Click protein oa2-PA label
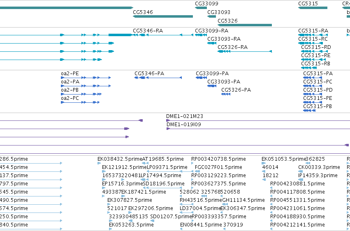350x231 pixels. 70,82
